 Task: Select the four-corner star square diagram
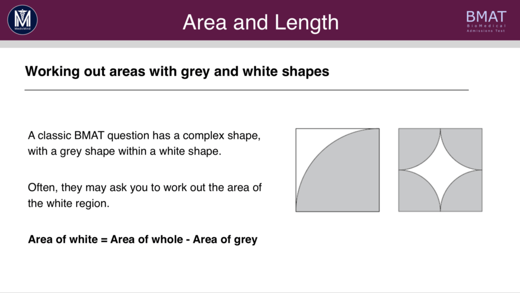click(x=440, y=170)
